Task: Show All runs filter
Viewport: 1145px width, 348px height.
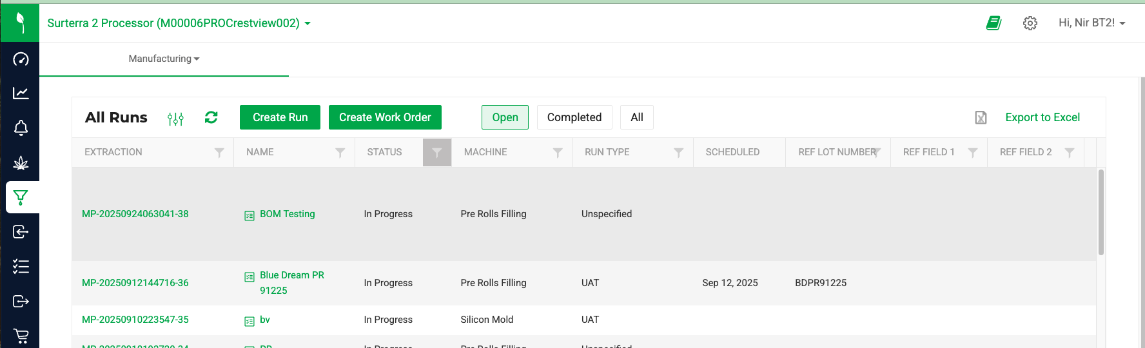Action: pos(636,117)
